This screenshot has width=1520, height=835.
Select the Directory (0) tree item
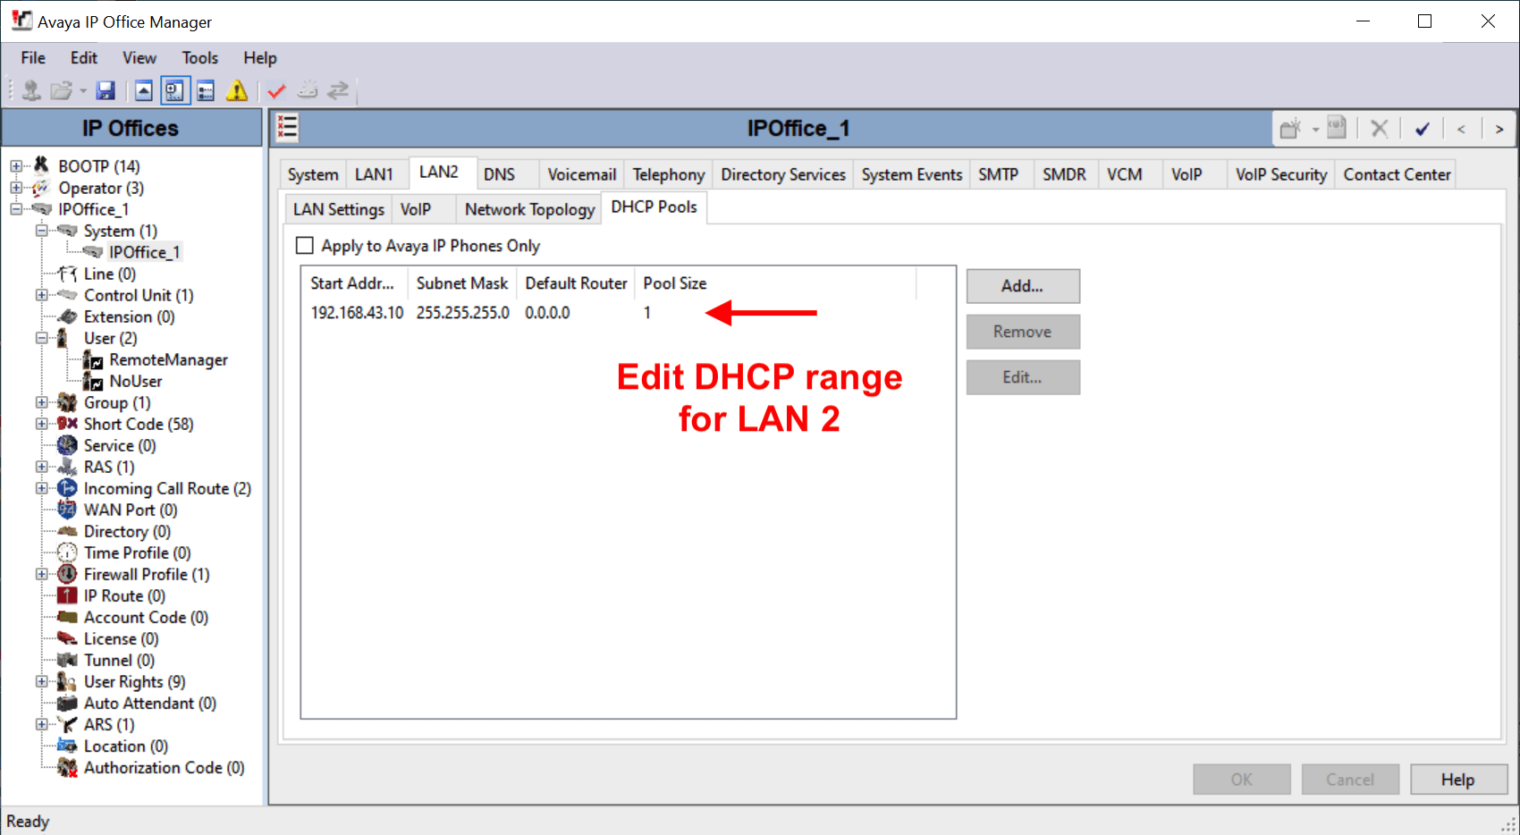tap(127, 531)
